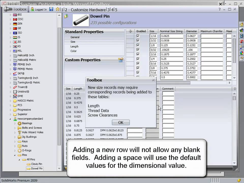The image size is (244, 183).
Task: Click the BSI standard flag icon
Action: (x=15, y=15)
